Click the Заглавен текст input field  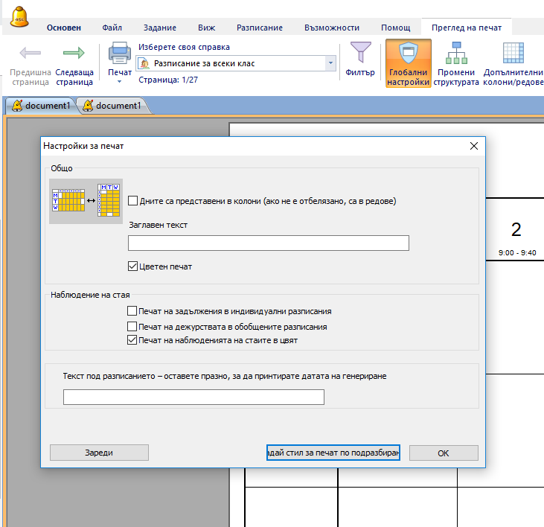[269, 243]
